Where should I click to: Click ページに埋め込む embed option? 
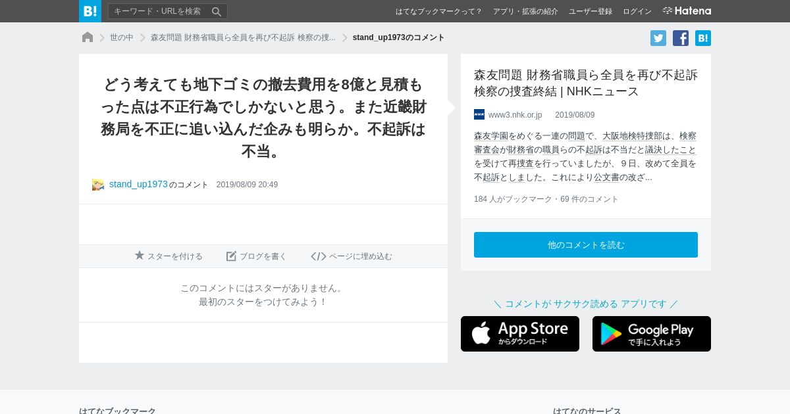click(352, 256)
